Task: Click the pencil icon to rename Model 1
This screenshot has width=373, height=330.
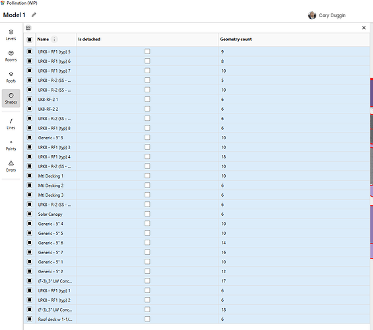Action: click(x=34, y=15)
